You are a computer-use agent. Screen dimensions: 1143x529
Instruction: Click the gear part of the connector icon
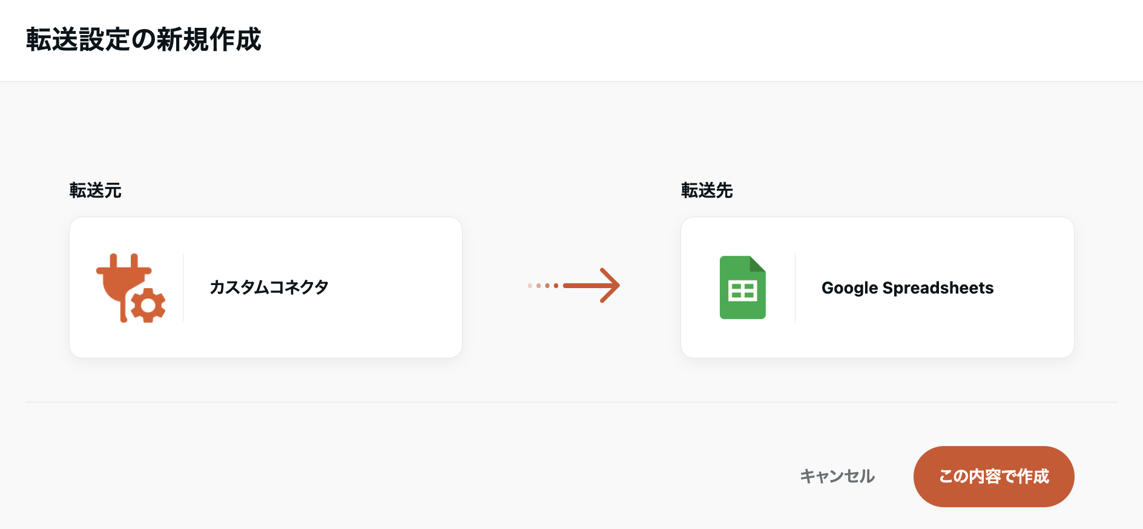point(148,306)
